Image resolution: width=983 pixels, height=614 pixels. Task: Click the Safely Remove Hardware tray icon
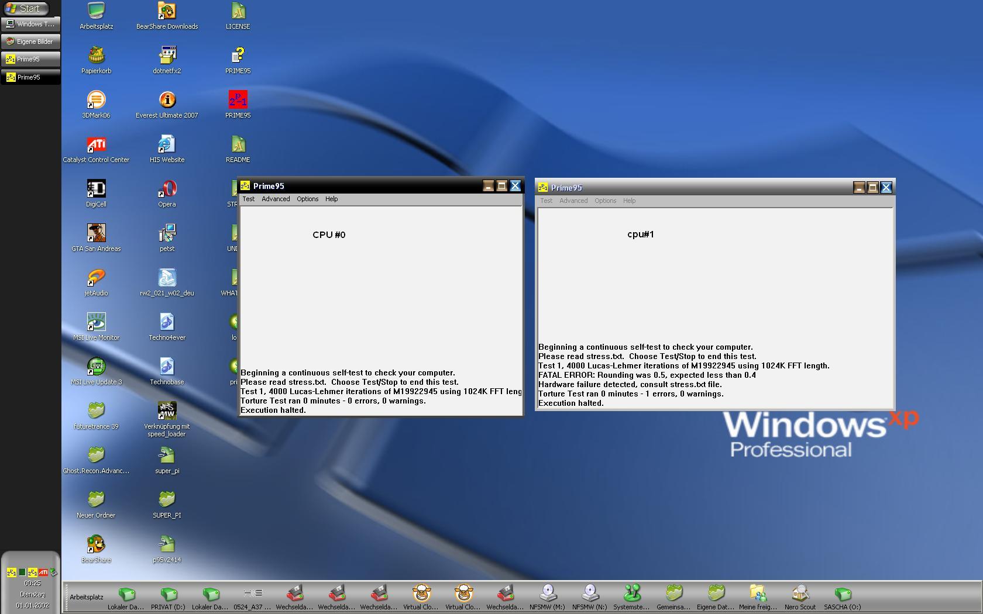pyautogui.click(x=53, y=572)
